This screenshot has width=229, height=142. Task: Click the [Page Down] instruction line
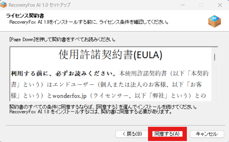(x=63, y=40)
